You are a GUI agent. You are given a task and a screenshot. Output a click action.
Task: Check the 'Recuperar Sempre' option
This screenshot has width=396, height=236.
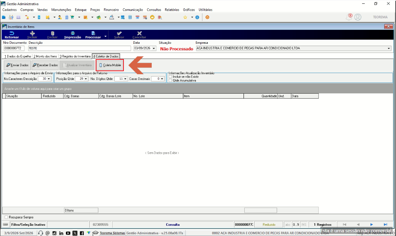(6, 217)
